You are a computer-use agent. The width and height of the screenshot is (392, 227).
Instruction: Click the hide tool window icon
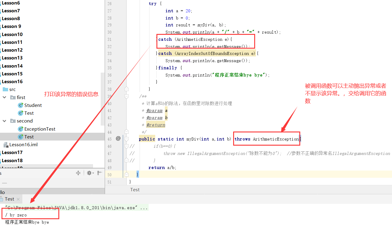tap(100, 173)
